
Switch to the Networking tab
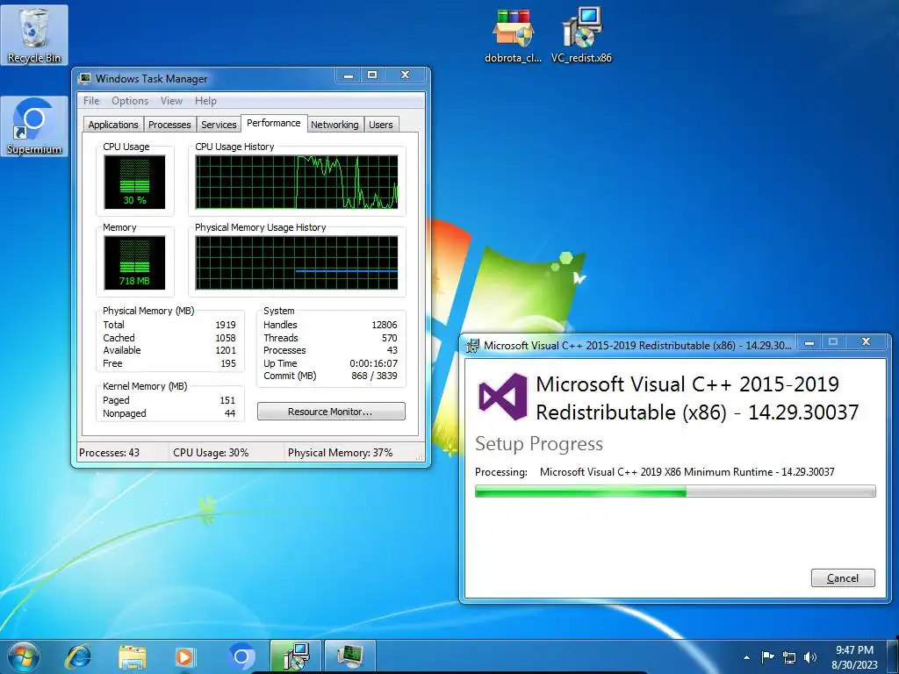pos(334,125)
